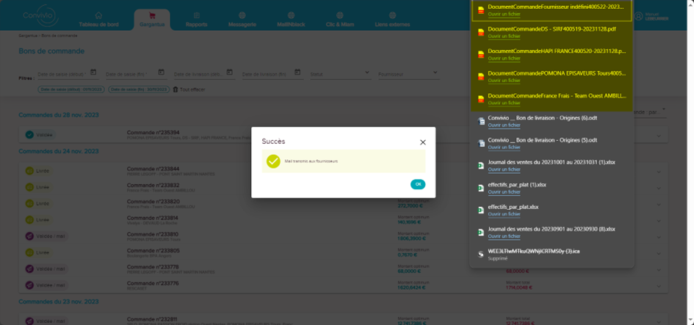Image resolution: width=694 pixels, height=325 pixels.
Task: Expand the Statut filter dropdown
Action: tap(367, 73)
